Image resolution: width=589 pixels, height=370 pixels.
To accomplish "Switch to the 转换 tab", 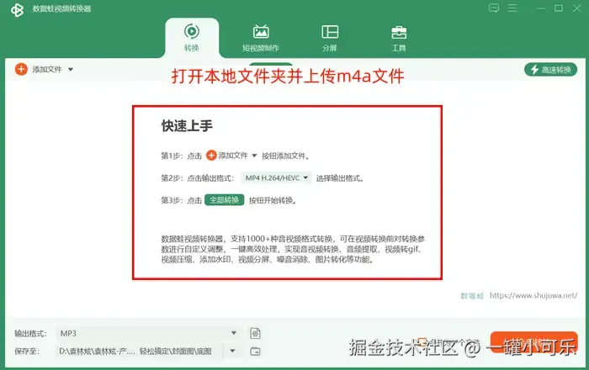I will [x=192, y=39].
